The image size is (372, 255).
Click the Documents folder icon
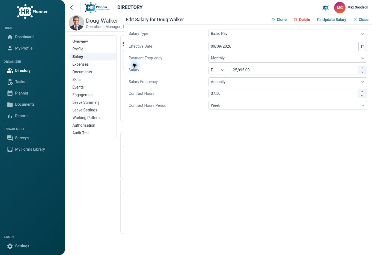[10, 105]
